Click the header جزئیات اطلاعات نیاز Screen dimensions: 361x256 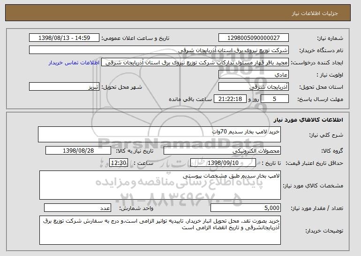point(315,13)
